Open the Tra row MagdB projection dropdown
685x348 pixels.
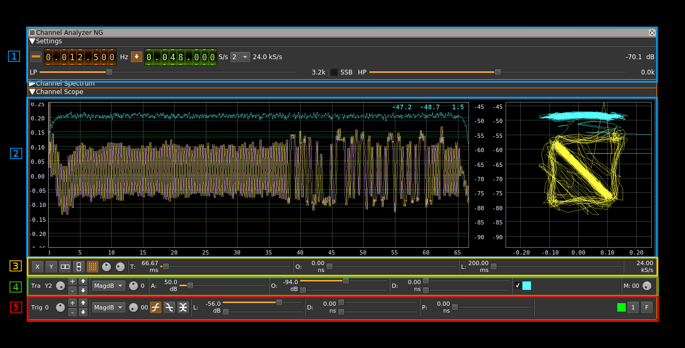[x=109, y=286]
